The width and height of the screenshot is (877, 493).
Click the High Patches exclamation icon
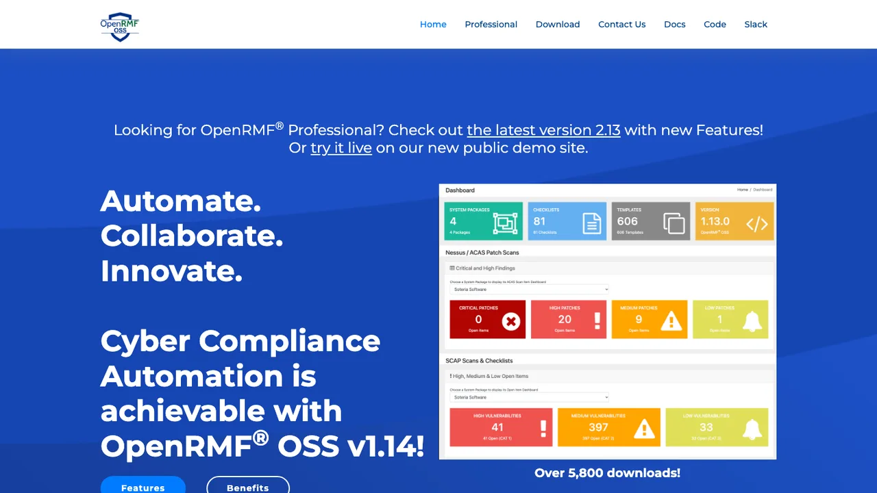[597, 320]
